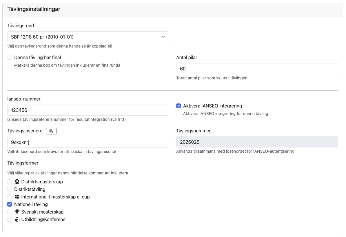Select the Svenskt mästerskap checkbox

pyautogui.click(x=10, y=212)
